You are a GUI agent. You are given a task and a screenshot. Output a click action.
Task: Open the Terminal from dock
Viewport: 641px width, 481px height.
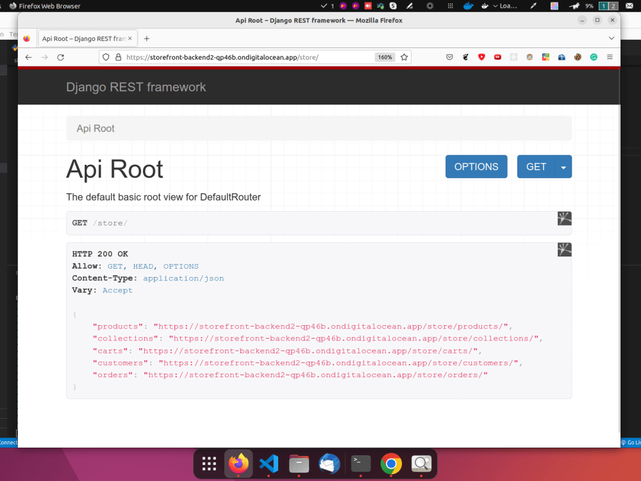click(361, 464)
